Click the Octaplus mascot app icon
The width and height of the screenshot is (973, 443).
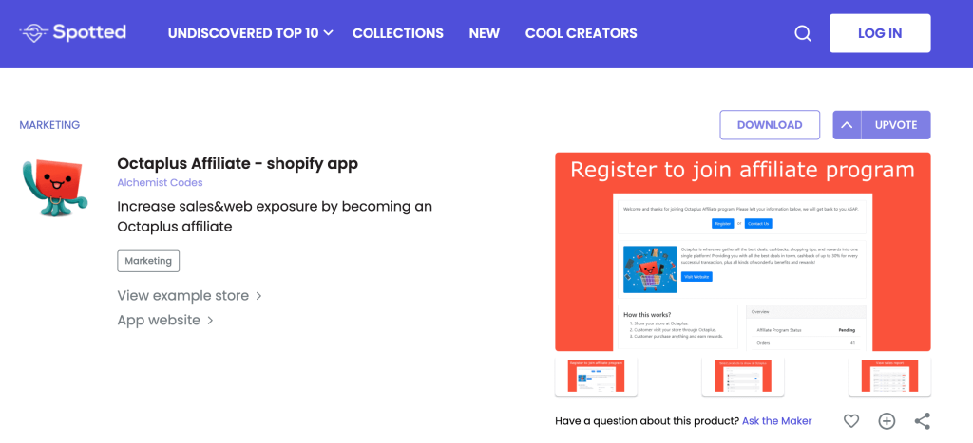coord(55,189)
